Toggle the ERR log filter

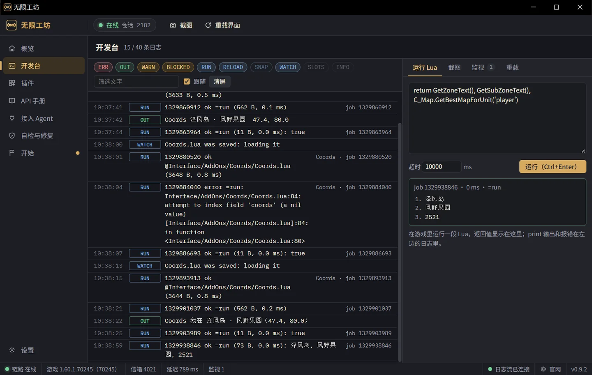103,67
